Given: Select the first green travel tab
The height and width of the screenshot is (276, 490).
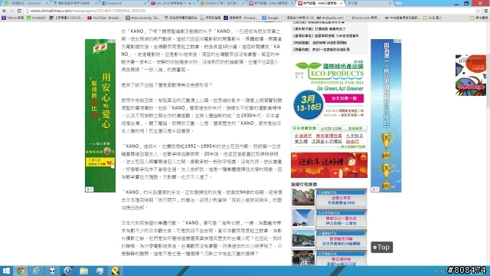Looking at the screenshot, I should [x=305, y=129].
